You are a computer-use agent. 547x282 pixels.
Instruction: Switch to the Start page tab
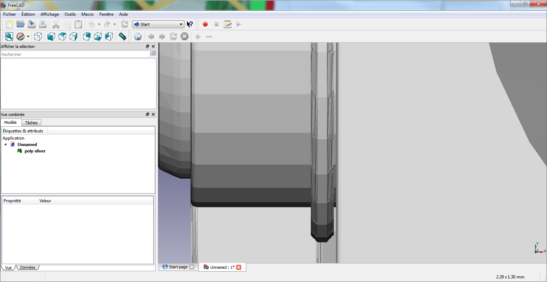point(178,267)
